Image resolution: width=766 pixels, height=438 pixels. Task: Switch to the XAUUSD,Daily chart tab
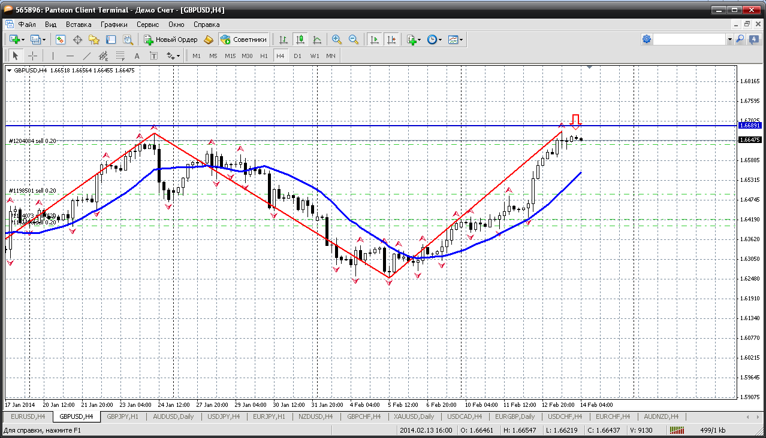(x=414, y=416)
